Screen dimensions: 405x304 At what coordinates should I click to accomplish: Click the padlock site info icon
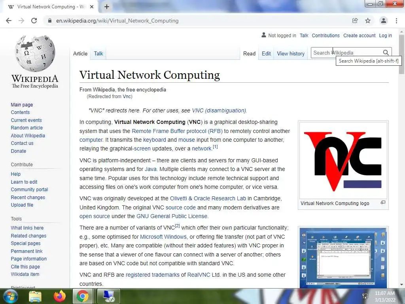pyautogui.click(x=50, y=21)
